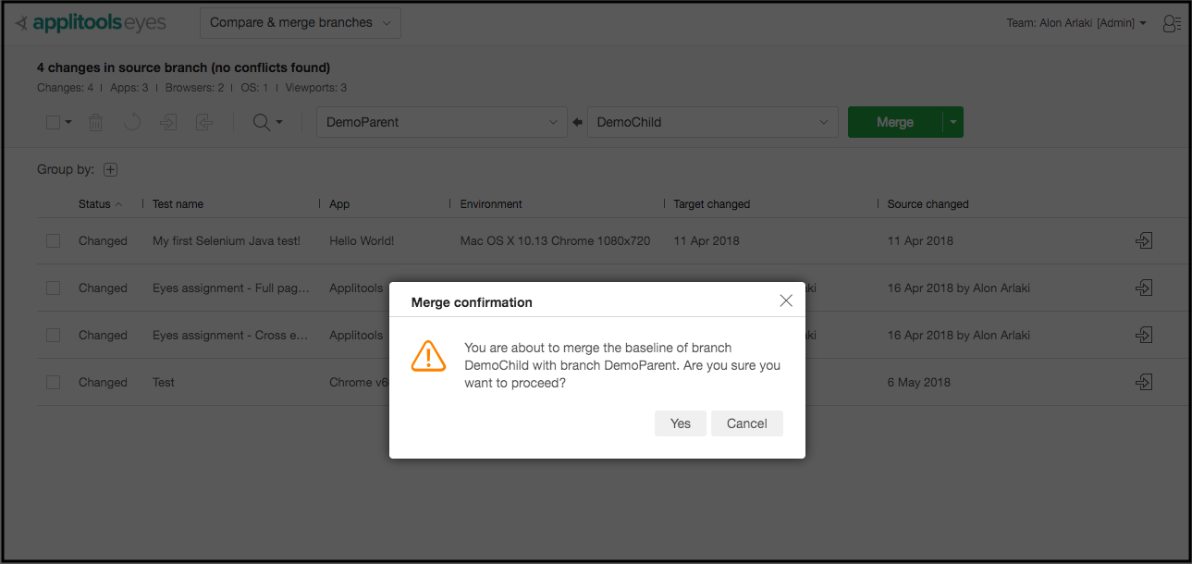1192x564 pixels.
Task: Check the box for My first Selenium Java test
Action: [x=54, y=241]
